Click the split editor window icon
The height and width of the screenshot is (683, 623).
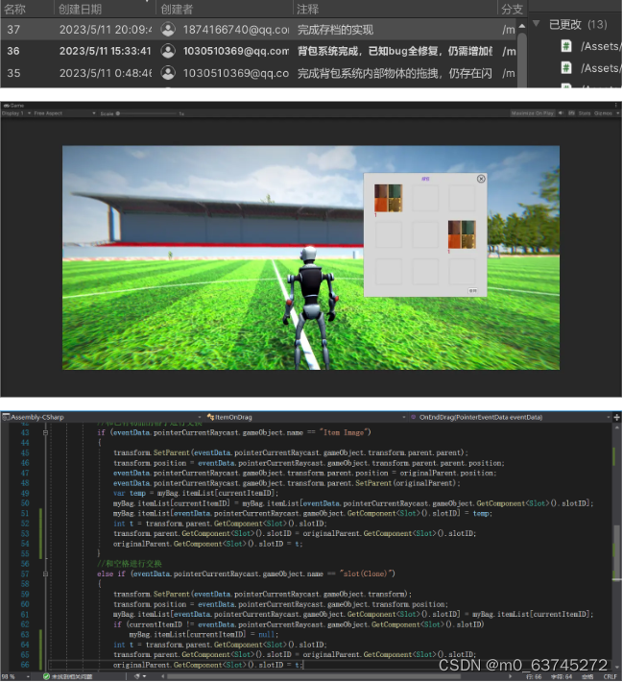tap(616, 417)
